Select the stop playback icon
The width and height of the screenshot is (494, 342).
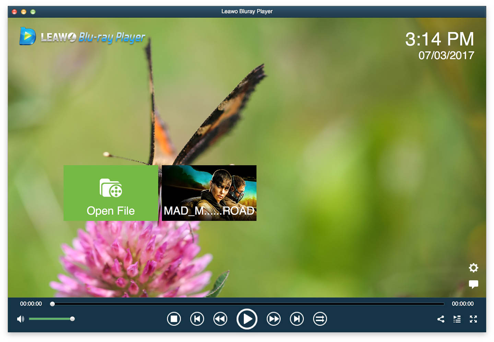174,319
